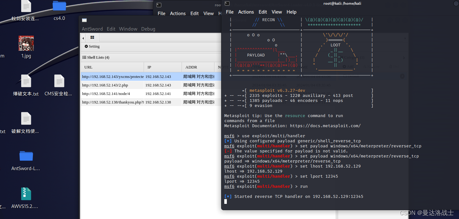Click the front terminal title root@kali: /home/kali
Image resolution: width=459 pixels, height=219 pixels.
342,3
